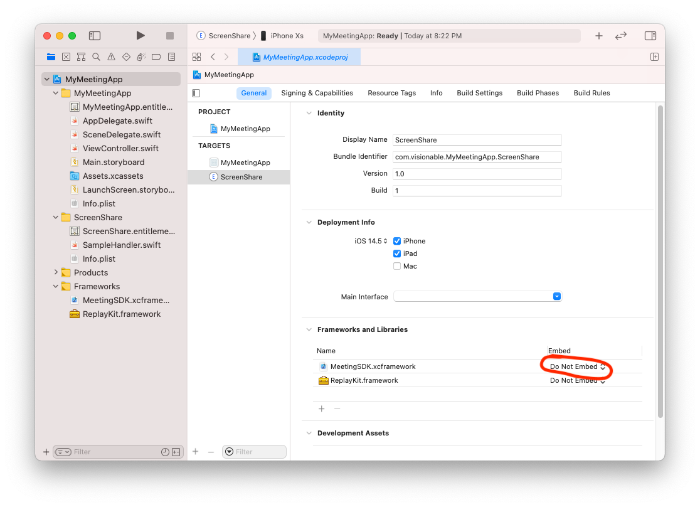Go forward in editor history
Viewport: 700px width, 507px height.
click(x=226, y=56)
